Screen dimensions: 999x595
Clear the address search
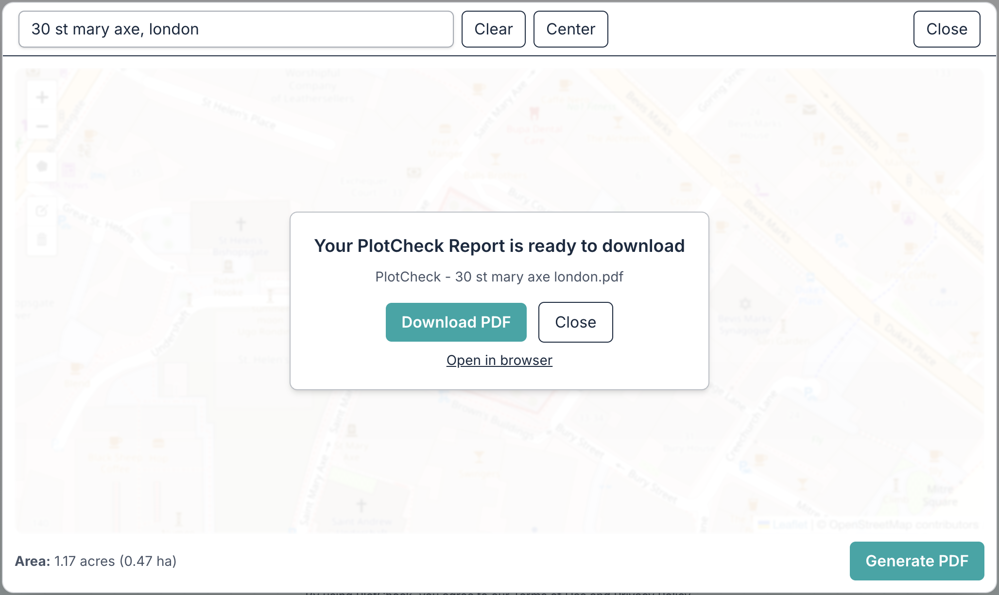[493, 29]
